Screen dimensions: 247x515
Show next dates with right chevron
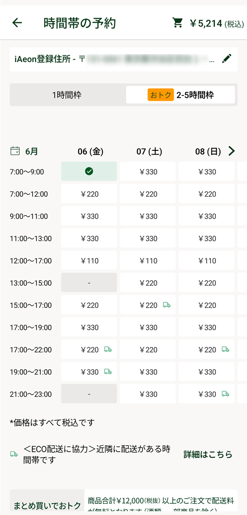231,151
